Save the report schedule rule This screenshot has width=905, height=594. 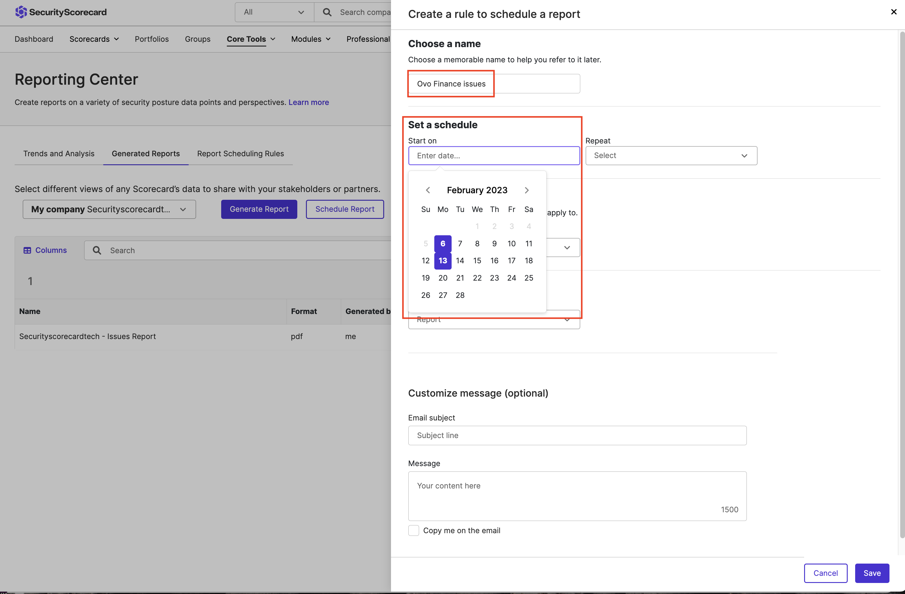point(872,573)
